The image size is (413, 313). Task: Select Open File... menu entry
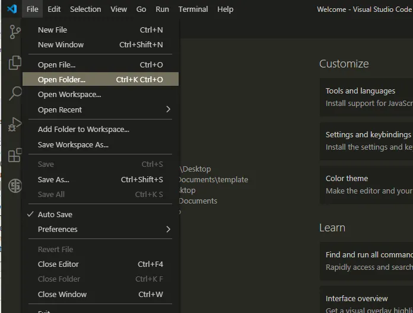[x=100, y=65]
